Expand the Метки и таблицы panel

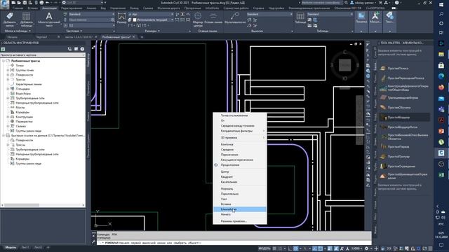tap(18, 31)
